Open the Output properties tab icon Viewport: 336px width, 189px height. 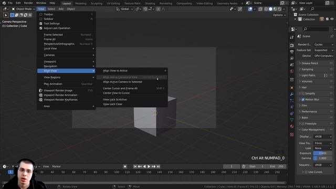click(292, 52)
